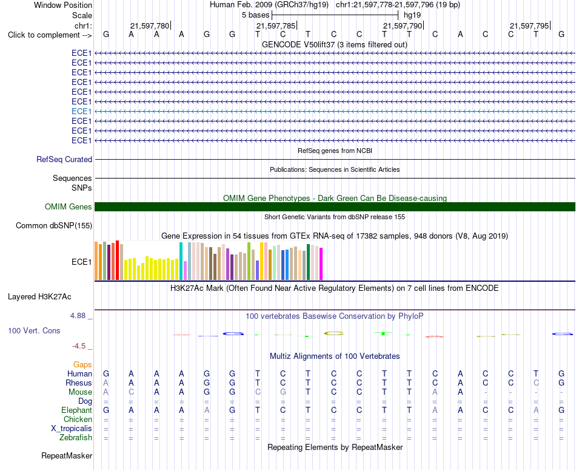Open GENCODE V50lift37 track title
Screen dimensions: 576x470
(334, 44)
